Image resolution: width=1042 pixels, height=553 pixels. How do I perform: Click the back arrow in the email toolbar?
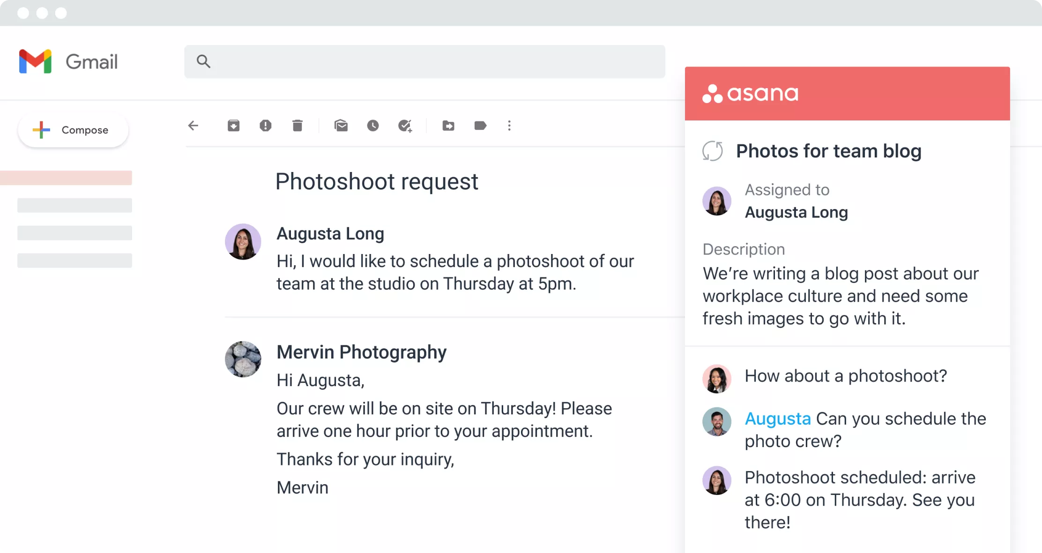click(x=193, y=126)
